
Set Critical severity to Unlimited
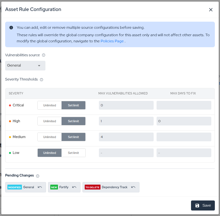click(50, 105)
